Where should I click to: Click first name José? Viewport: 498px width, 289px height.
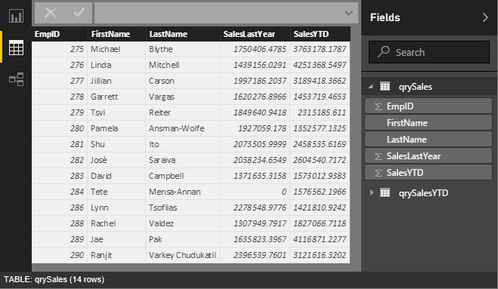[x=99, y=160]
